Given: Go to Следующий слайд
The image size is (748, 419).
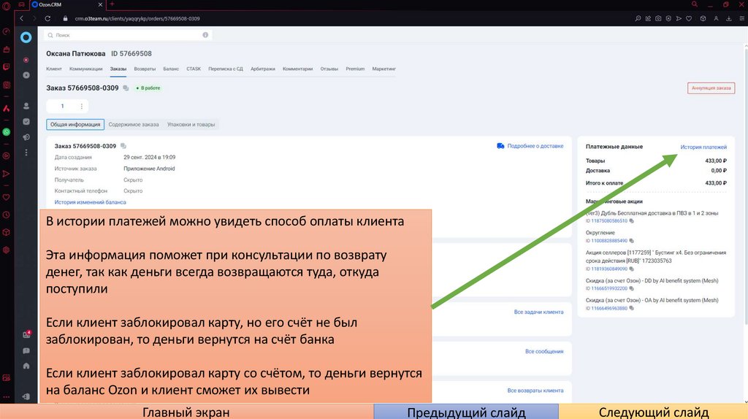Looking at the screenshot, I should (x=653, y=412).
